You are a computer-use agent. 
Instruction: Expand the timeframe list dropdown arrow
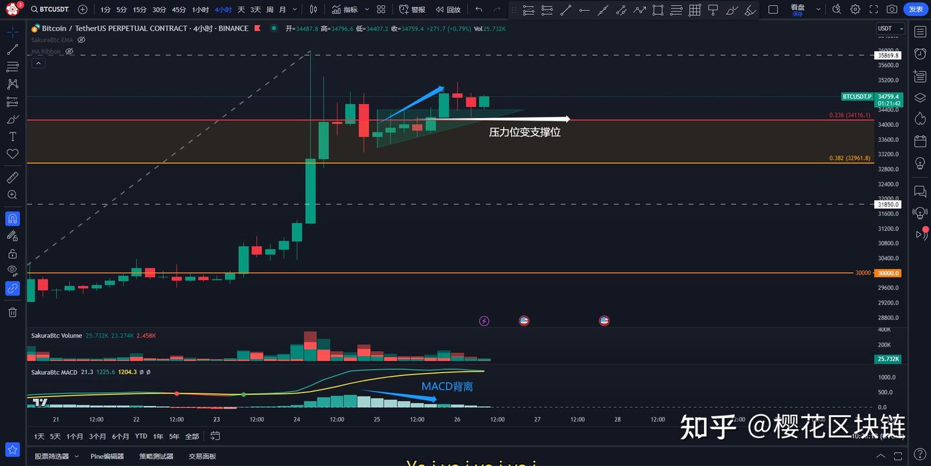[x=295, y=10]
